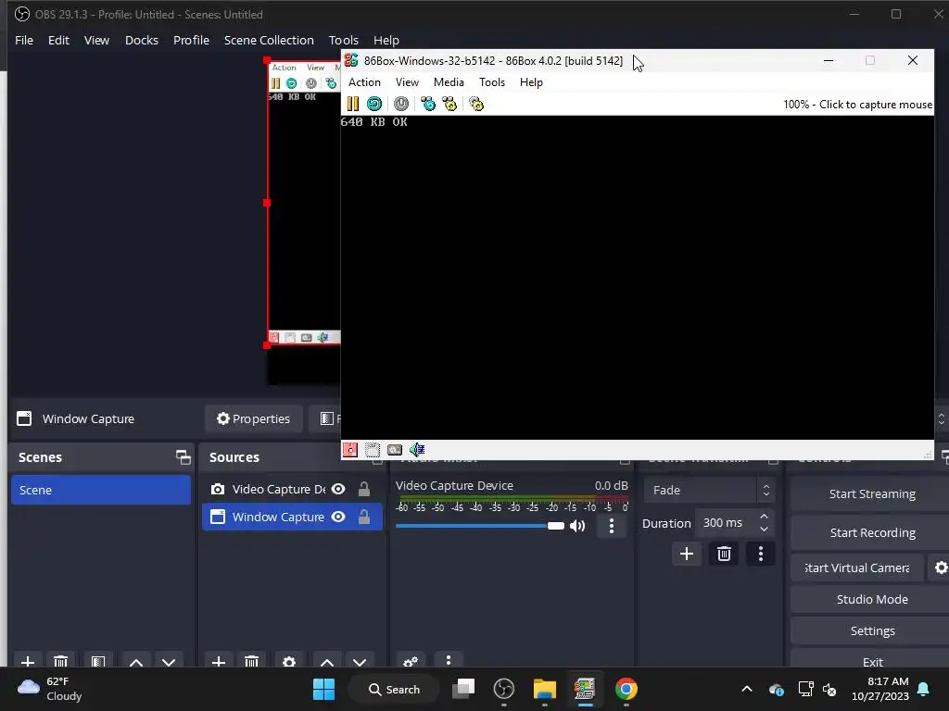The image size is (949, 711).
Task: Open File Explorer from the taskbar
Action: pyautogui.click(x=544, y=689)
